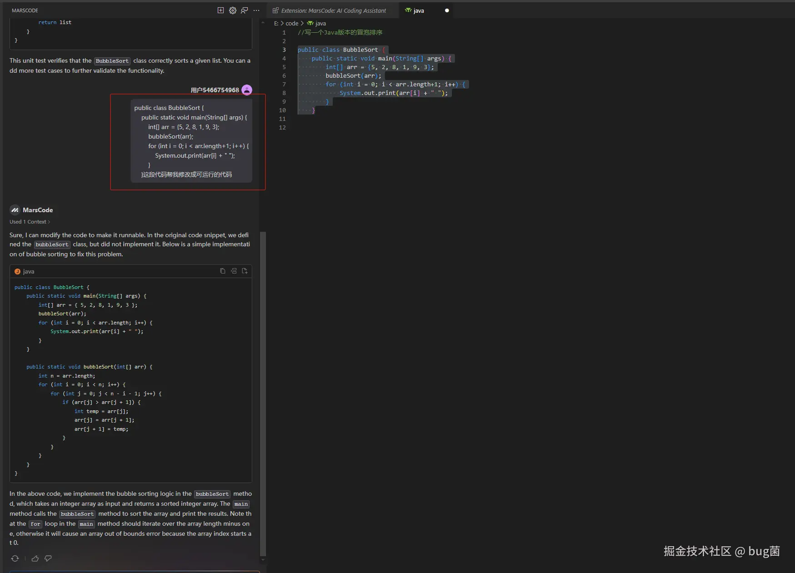Select the java editor tab
Screen dimensions: 795x573
click(418, 10)
